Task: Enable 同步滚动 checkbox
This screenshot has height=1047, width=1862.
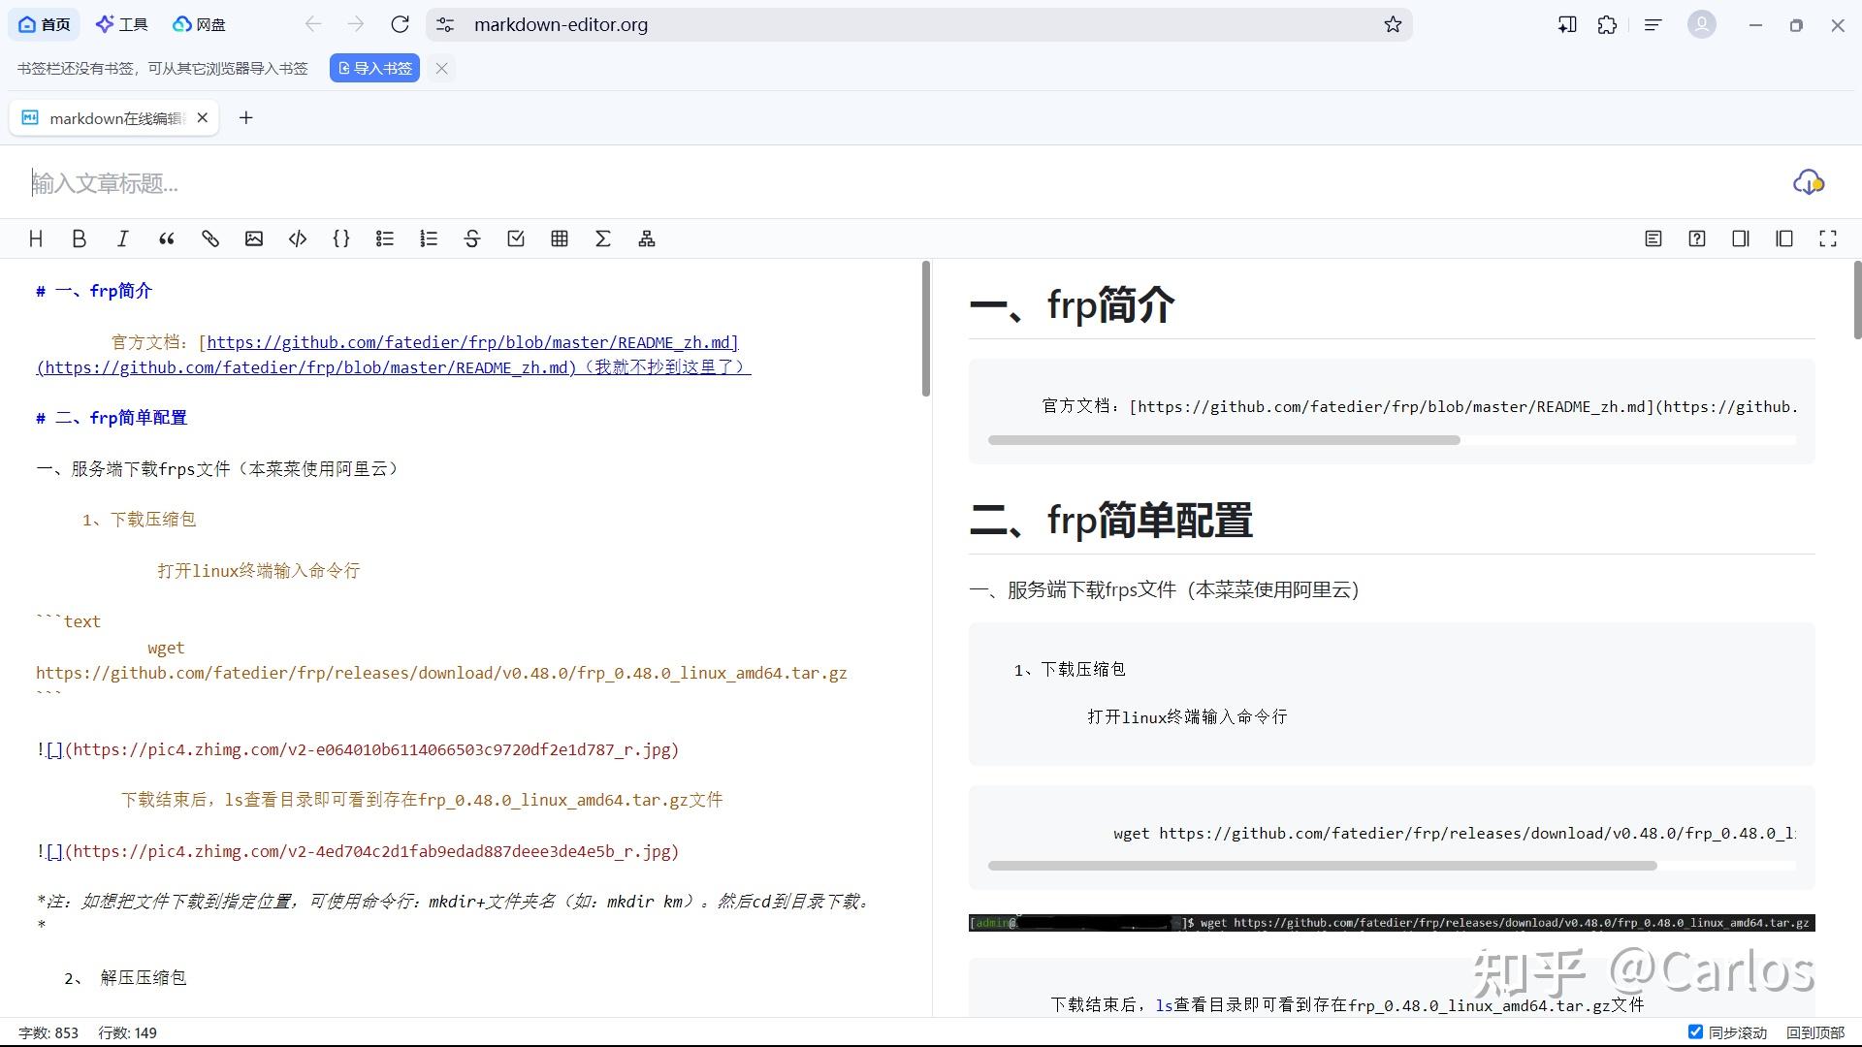Action: (x=1697, y=1032)
